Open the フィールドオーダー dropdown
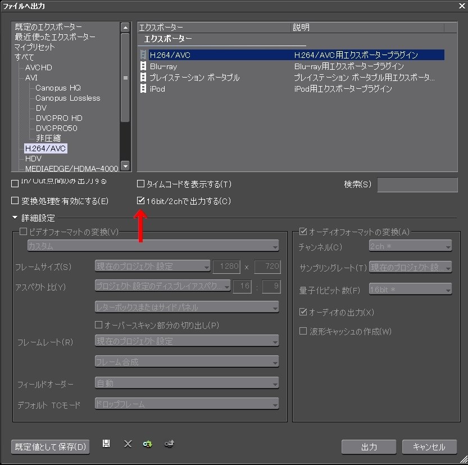Image resolution: width=468 pixels, height=465 pixels. tap(187, 383)
